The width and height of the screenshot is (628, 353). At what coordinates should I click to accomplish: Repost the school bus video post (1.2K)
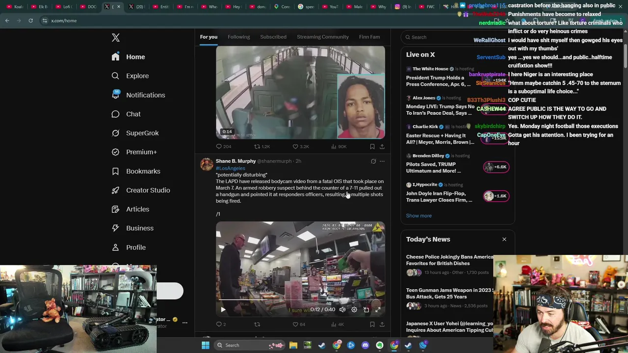tap(262, 147)
